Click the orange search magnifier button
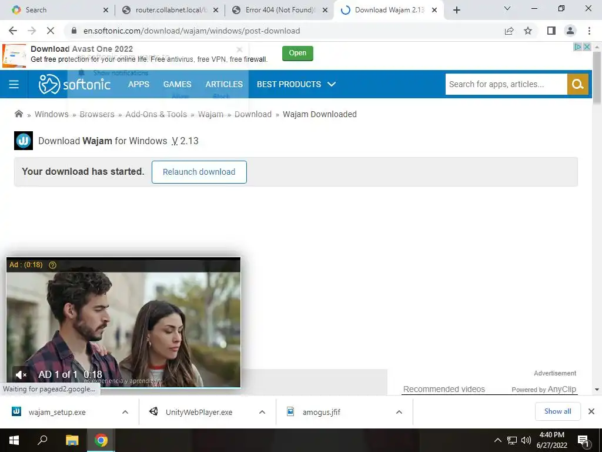Viewport: 602px width, 452px height. (578, 84)
